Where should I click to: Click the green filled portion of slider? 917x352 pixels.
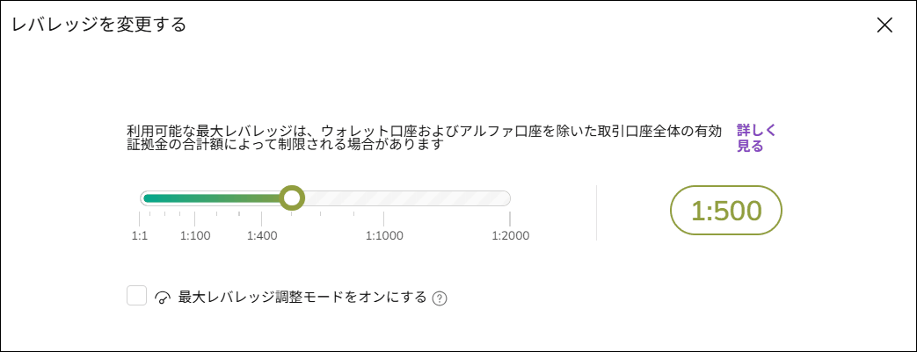tap(211, 198)
